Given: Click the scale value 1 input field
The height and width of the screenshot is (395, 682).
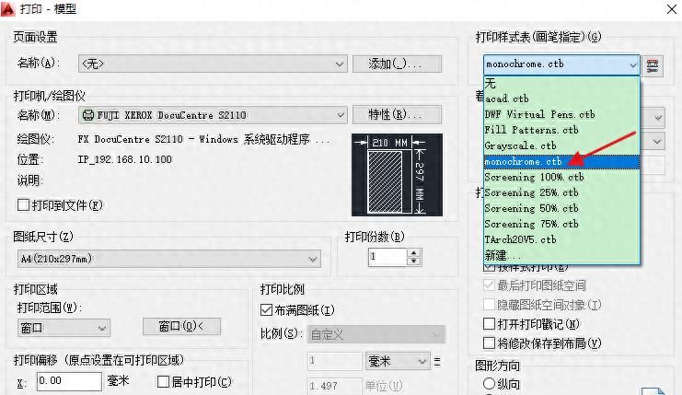Looking at the screenshot, I should tap(334, 361).
